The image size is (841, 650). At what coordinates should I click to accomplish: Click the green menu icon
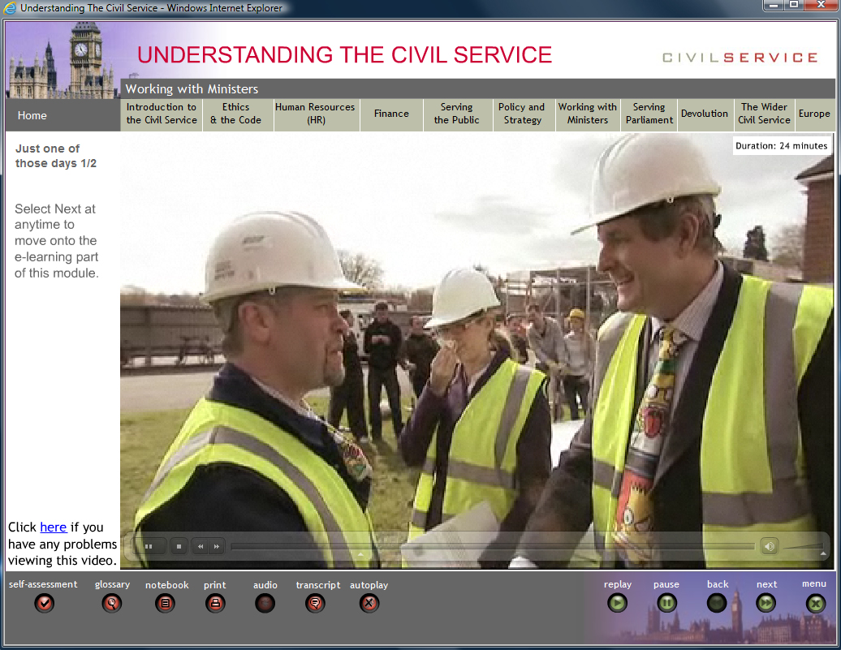tap(815, 603)
